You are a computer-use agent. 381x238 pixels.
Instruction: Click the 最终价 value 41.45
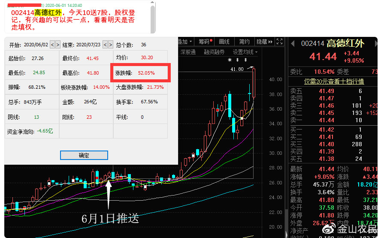click(93, 58)
